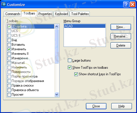
Task: Click the question mark help icon
Action: (126, 4)
